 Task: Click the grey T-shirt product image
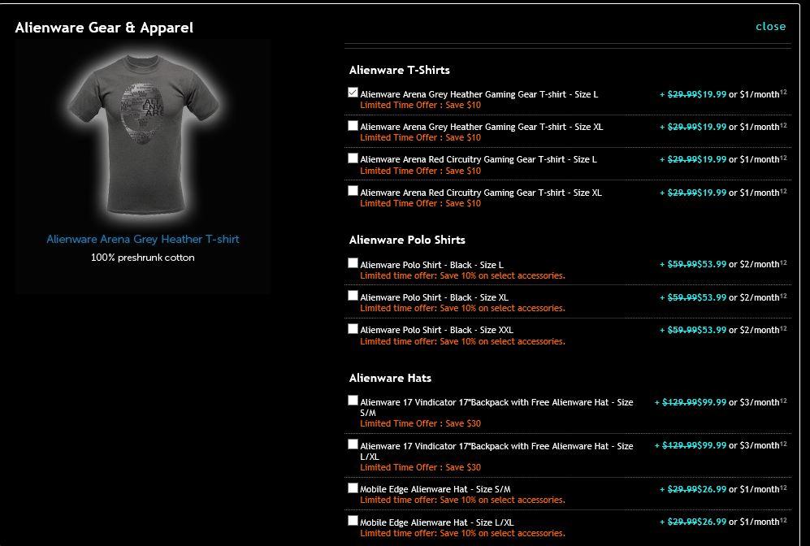point(143,134)
